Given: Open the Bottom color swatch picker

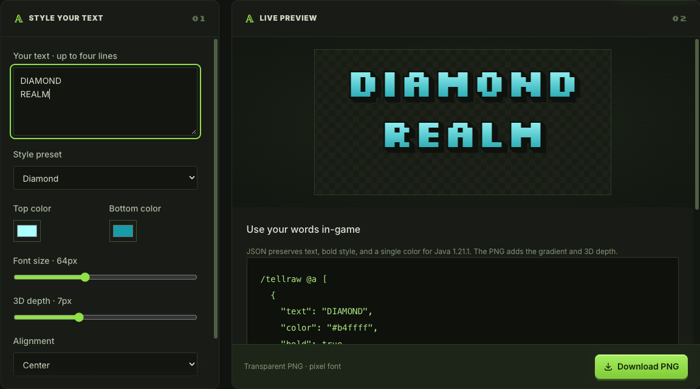Looking at the screenshot, I should click(123, 231).
